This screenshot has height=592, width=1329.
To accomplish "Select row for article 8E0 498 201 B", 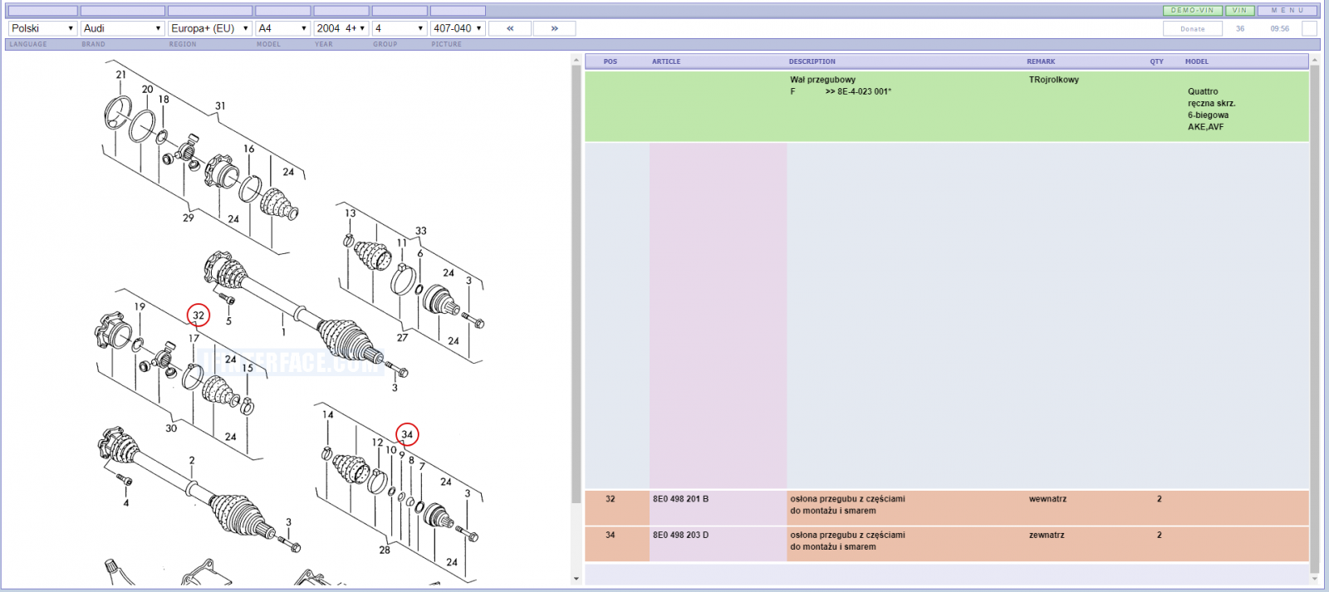I will [x=946, y=507].
